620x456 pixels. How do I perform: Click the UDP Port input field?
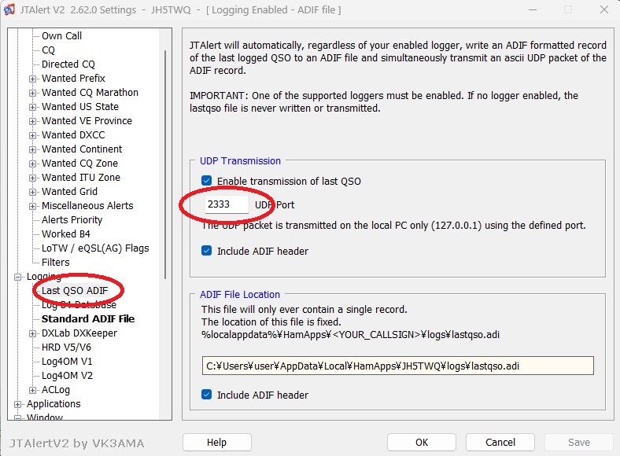[227, 204]
